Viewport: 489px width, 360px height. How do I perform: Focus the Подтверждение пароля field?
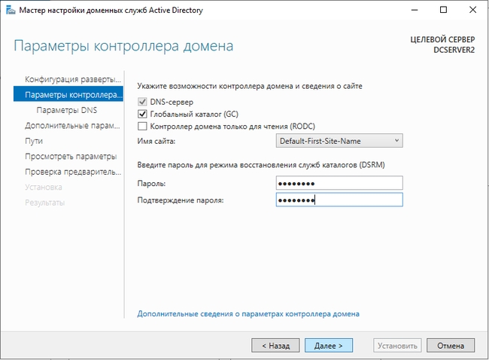[x=339, y=200]
